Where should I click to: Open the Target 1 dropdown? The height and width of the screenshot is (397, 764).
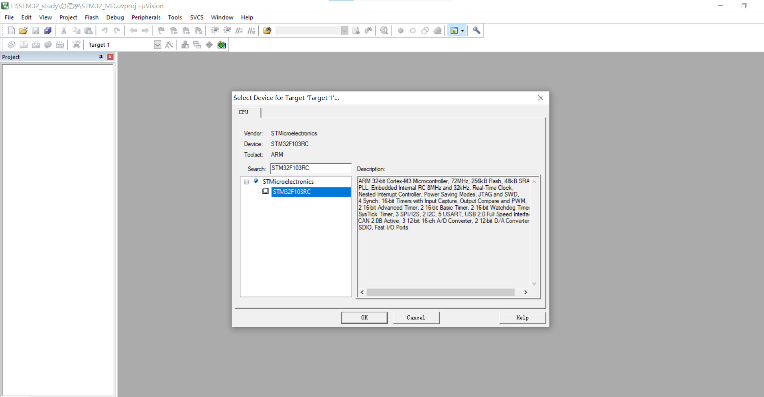157,45
